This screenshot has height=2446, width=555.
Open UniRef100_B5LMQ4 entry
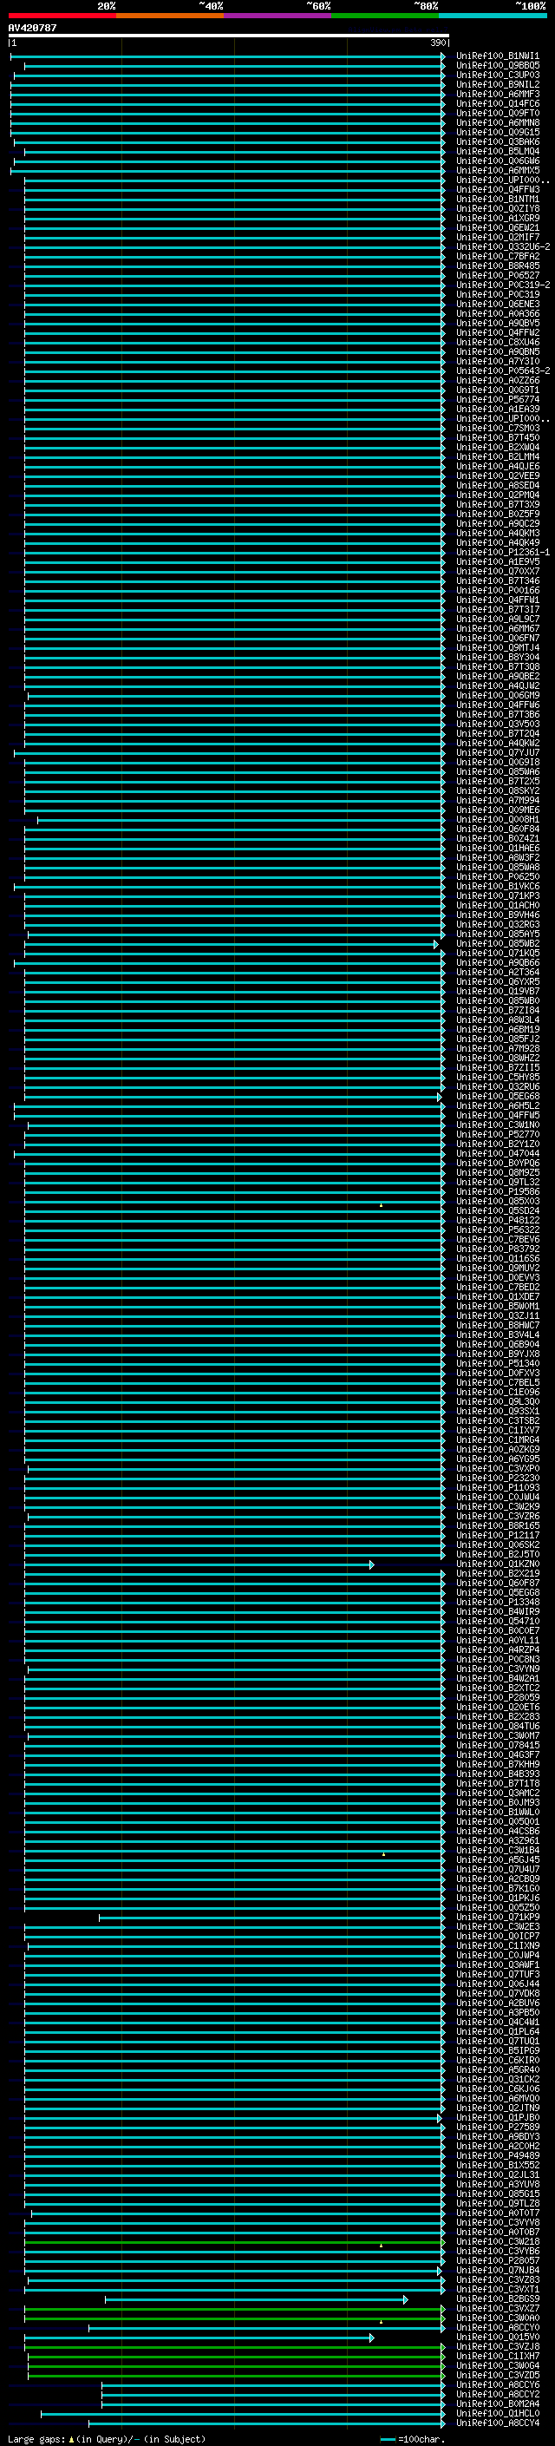pos(497,151)
